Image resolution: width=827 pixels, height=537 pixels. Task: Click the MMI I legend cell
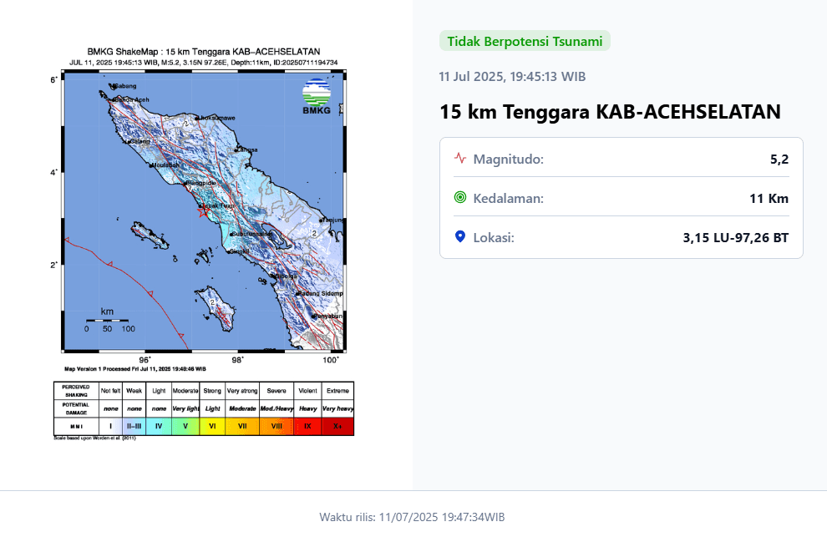point(111,426)
